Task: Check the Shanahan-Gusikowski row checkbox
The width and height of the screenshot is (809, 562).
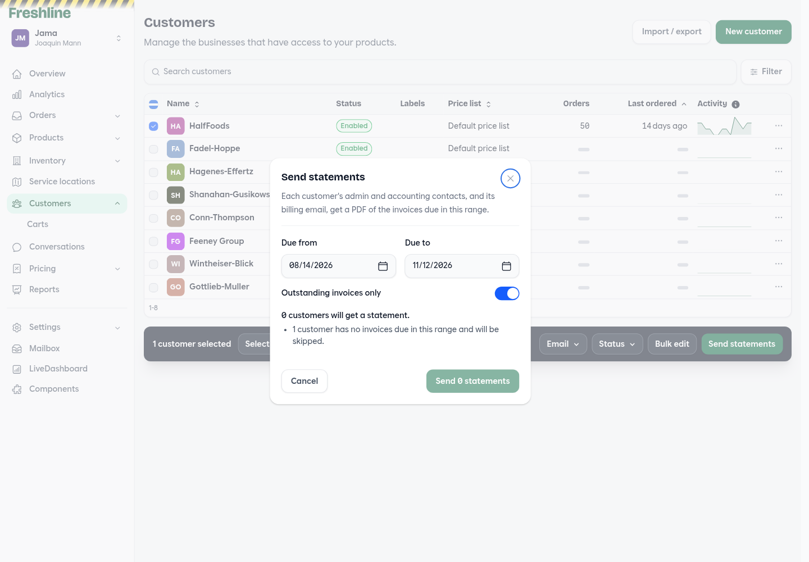Action: 153,195
